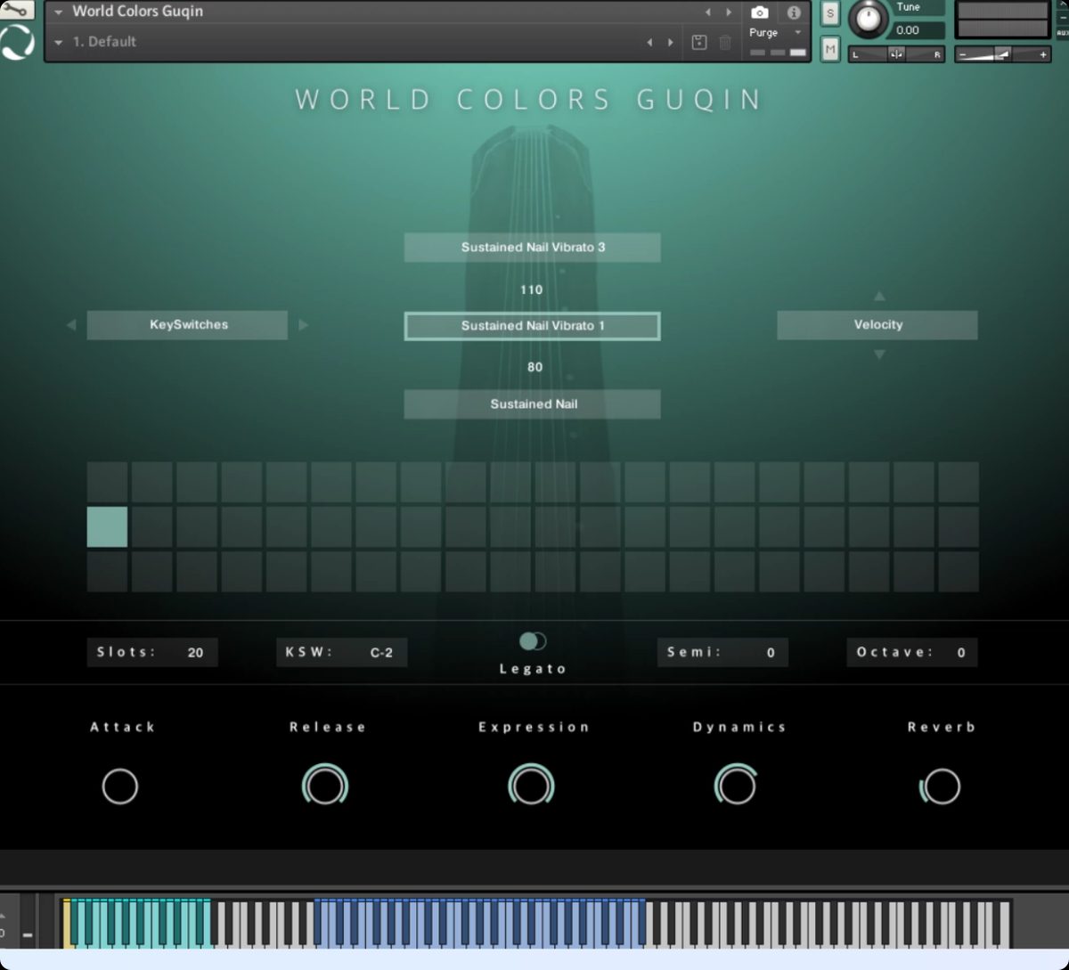Select the highlighted articulation slot square
The image size is (1069, 970).
coord(107,526)
